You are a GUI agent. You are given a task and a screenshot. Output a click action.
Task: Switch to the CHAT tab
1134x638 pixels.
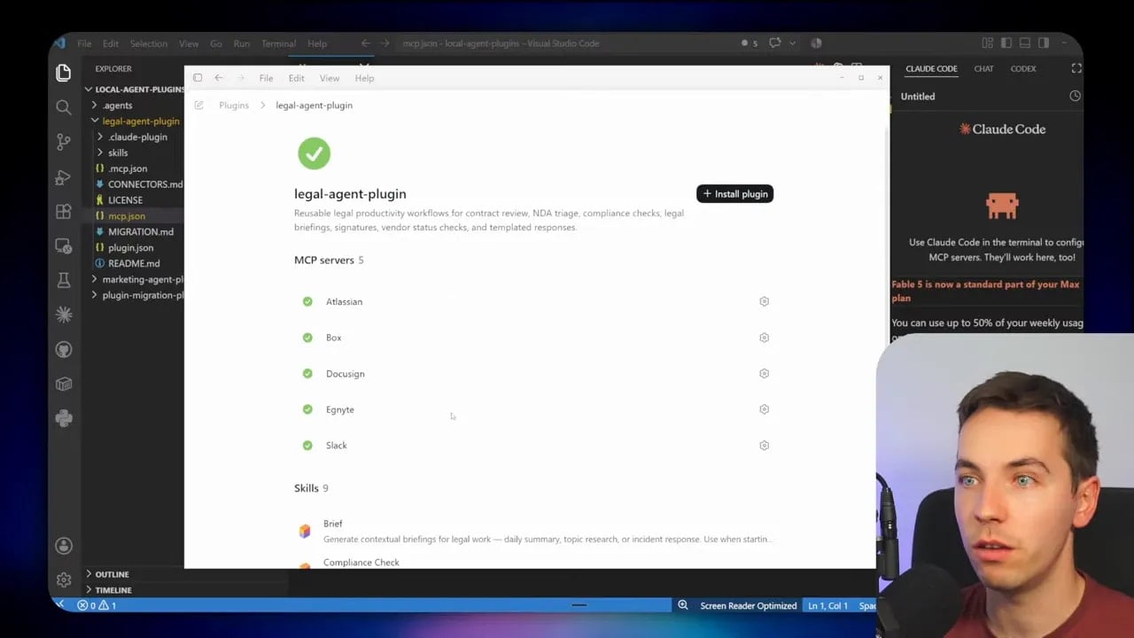pyautogui.click(x=983, y=68)
